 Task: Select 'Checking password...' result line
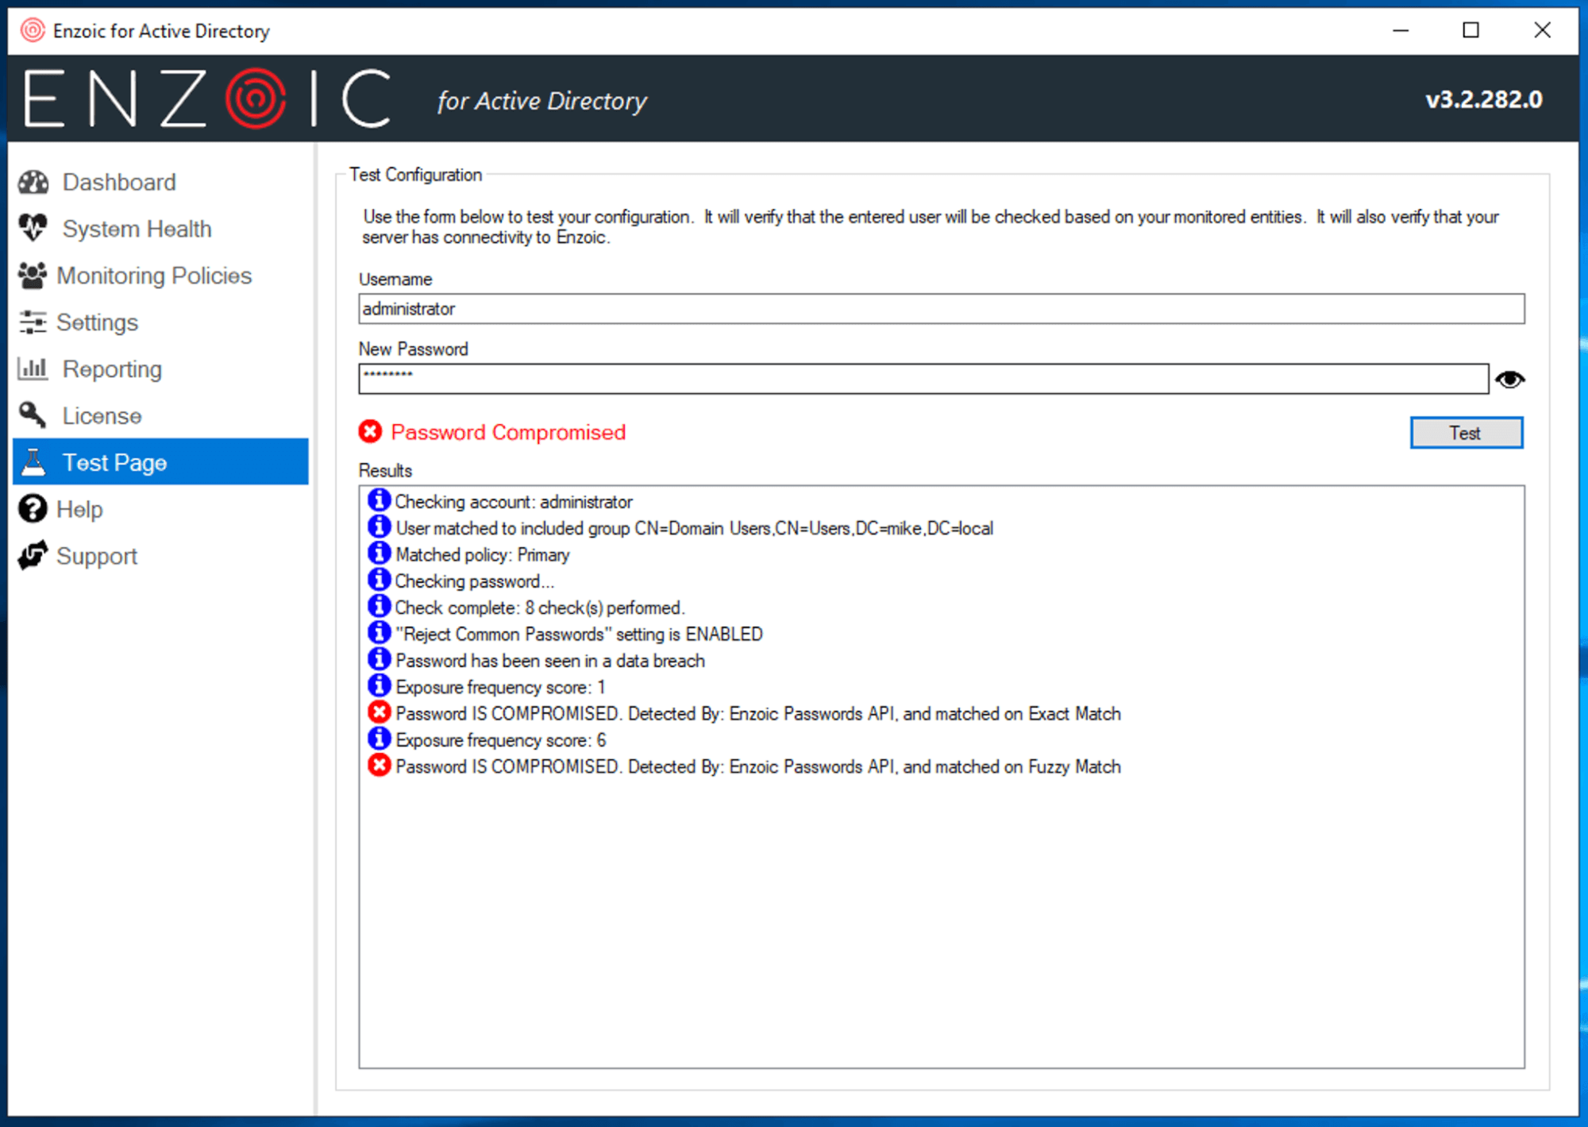(474, 581)
